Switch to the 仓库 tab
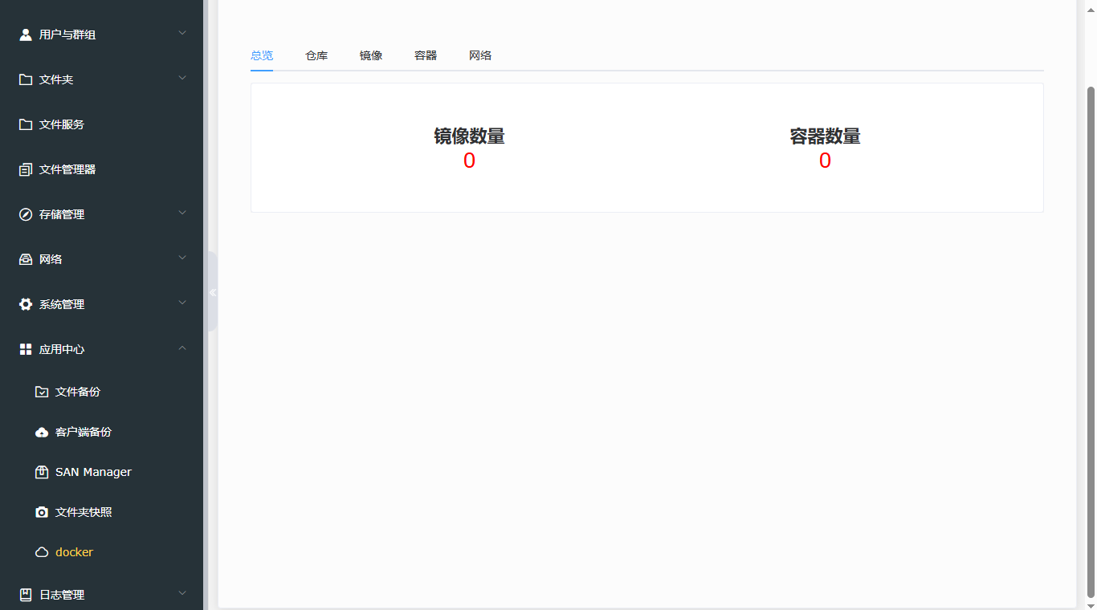The image size is (1097, 610). click(316, 55)
